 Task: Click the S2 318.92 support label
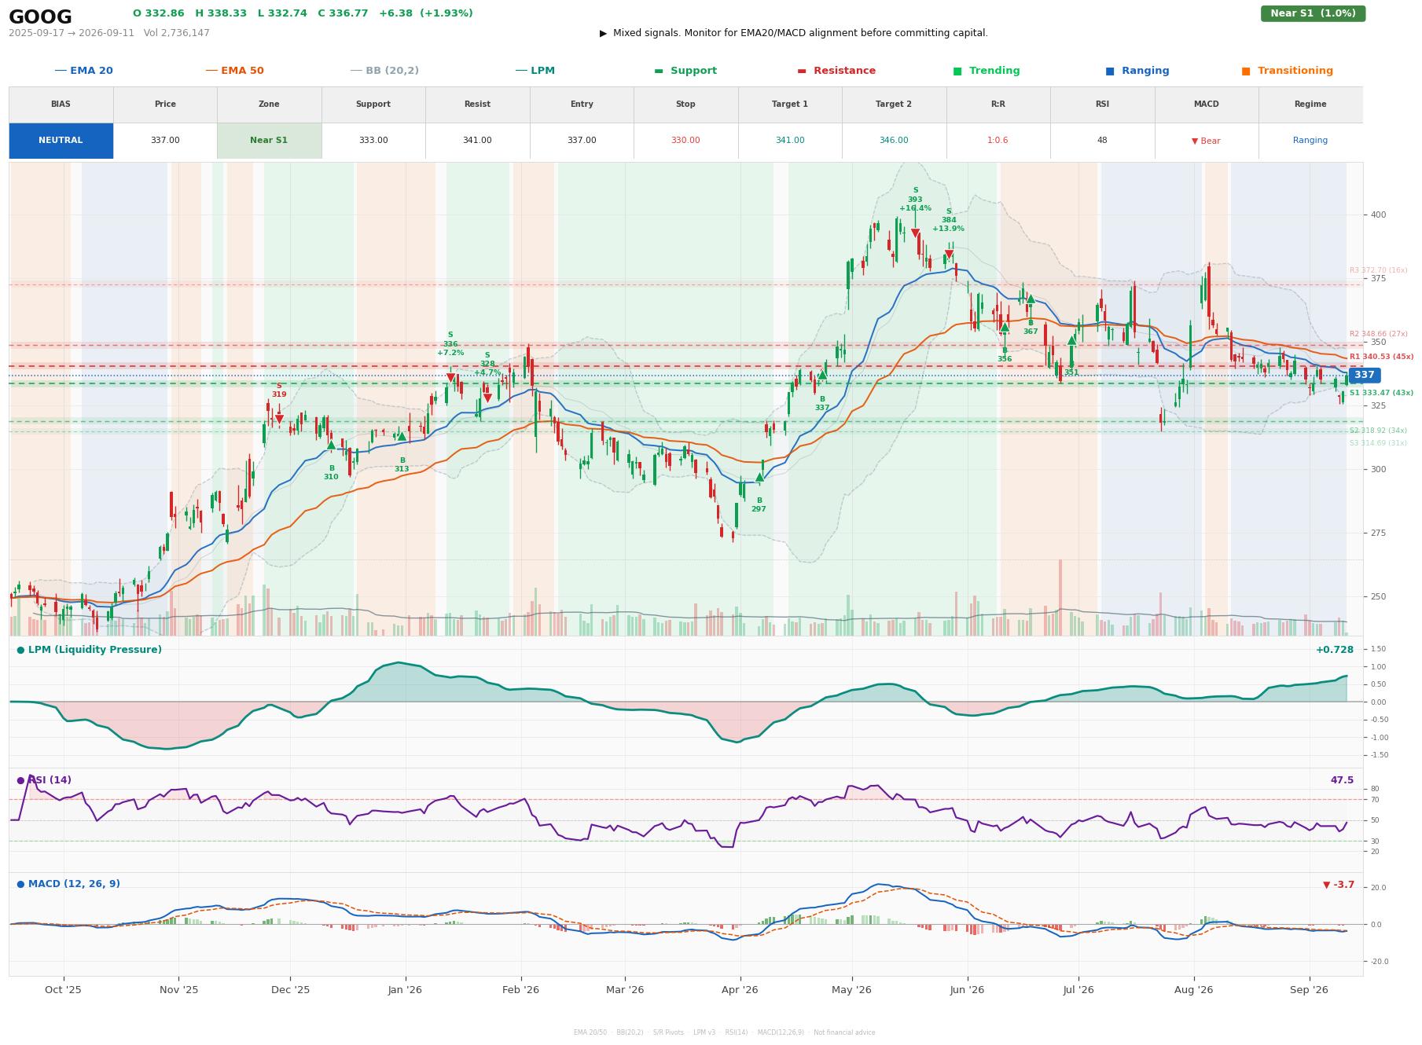tap(1378, 431)
